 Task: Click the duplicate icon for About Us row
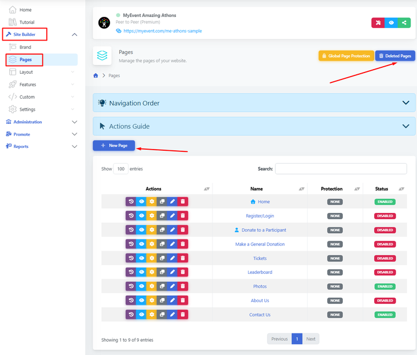click(162, 300)
